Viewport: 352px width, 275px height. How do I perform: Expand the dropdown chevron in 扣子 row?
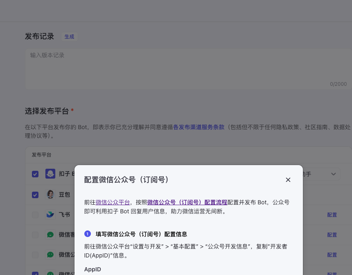(x=334, y=174)
